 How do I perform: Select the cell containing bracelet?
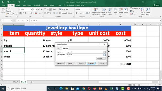[14, 45]
